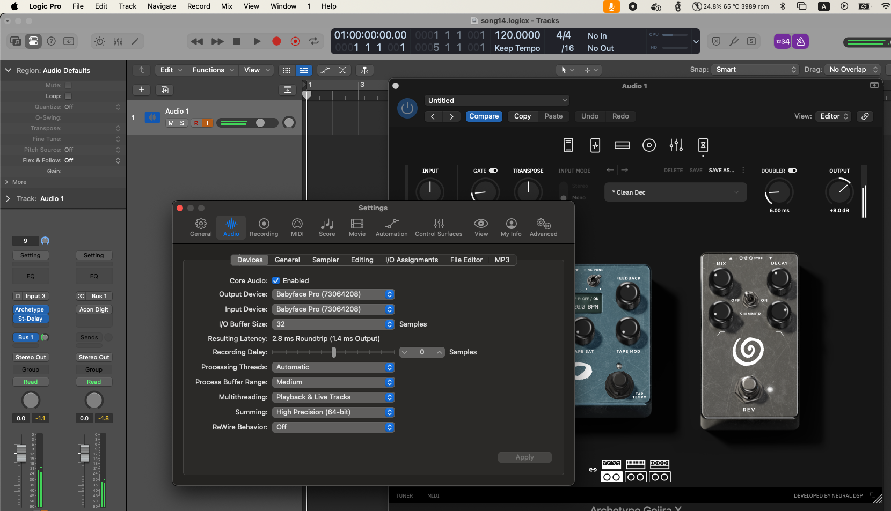Click the Recording Delay slider handle
This screenshot has height=511, width=891.
tap(334, 352)
